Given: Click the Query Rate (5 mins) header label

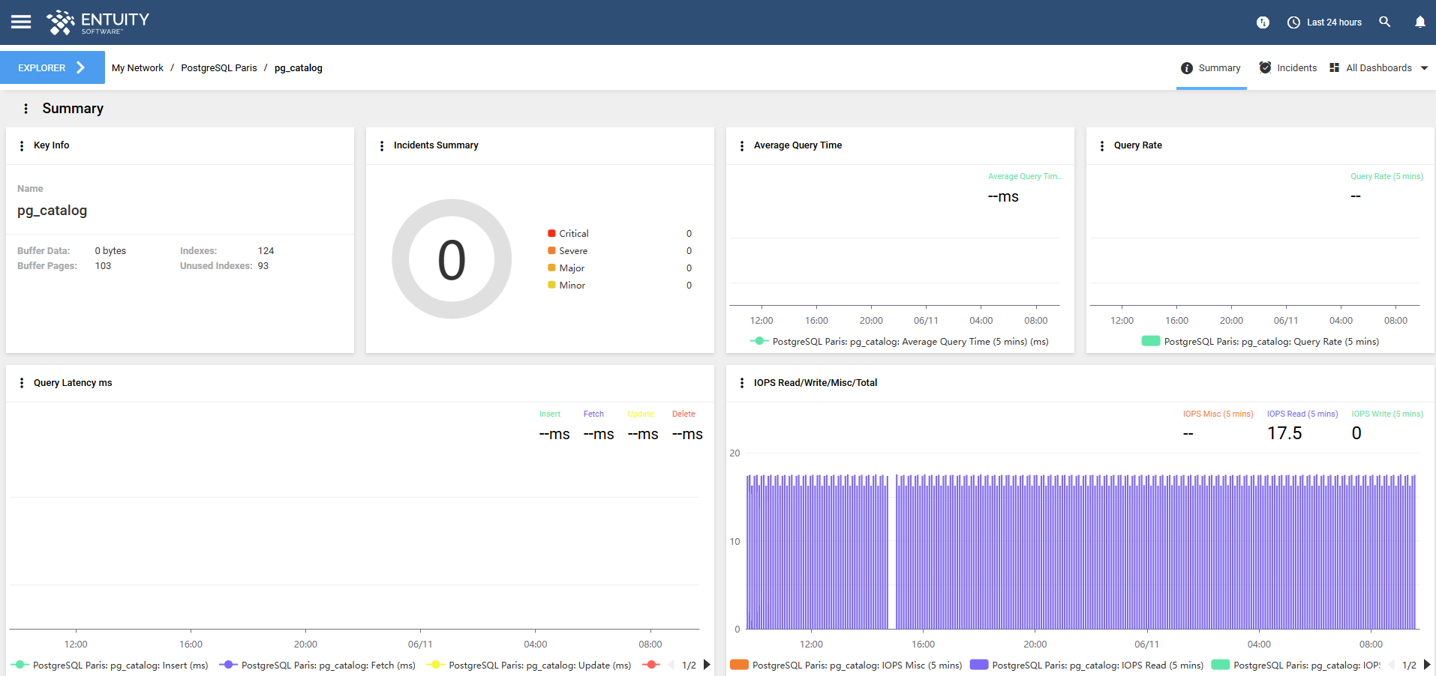Looking at the screenshot, I should coord(1386,177).
